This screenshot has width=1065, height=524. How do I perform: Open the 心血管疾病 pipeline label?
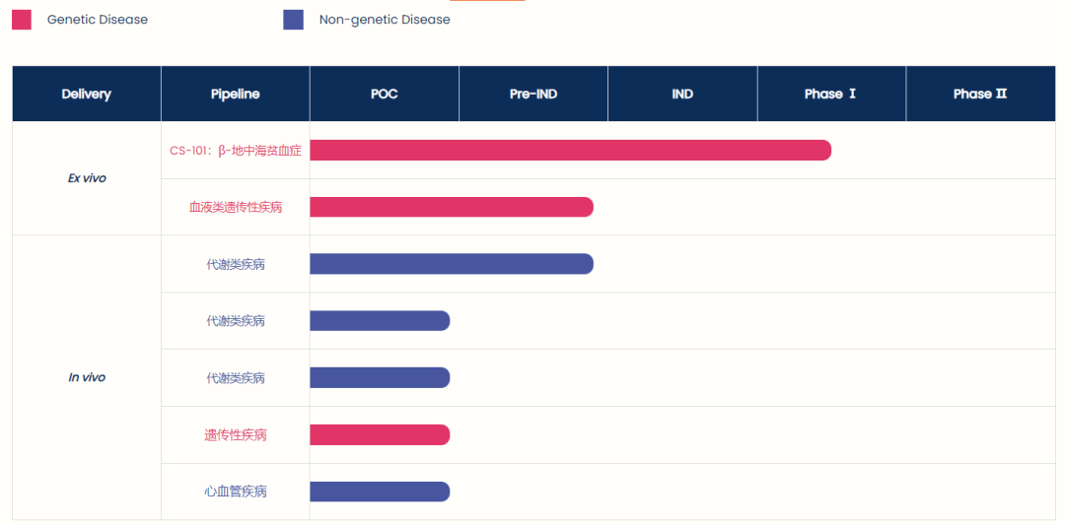click(x=236, y=491)
